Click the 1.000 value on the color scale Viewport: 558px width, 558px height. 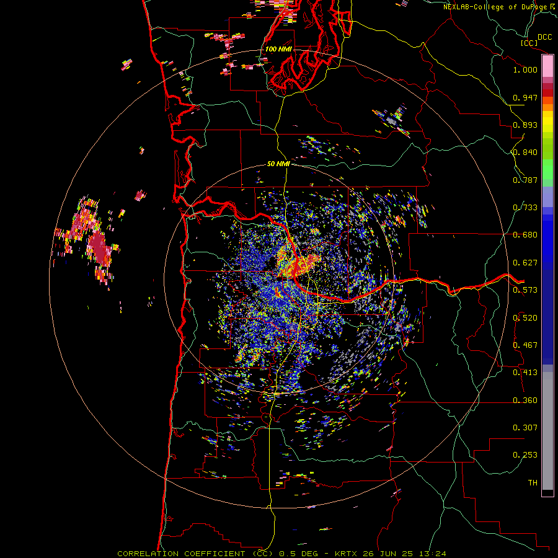[x=525, y=69]
